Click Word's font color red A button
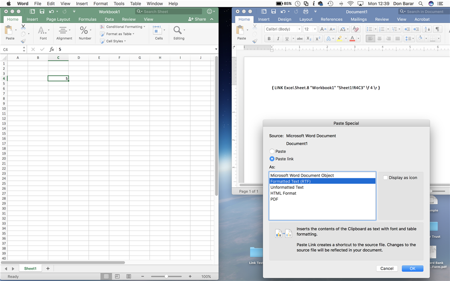 point(352,39)
